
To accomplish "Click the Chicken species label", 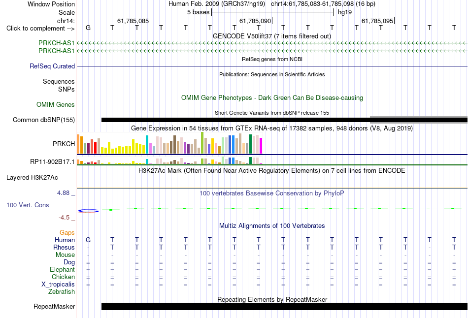I will [63, 277].
